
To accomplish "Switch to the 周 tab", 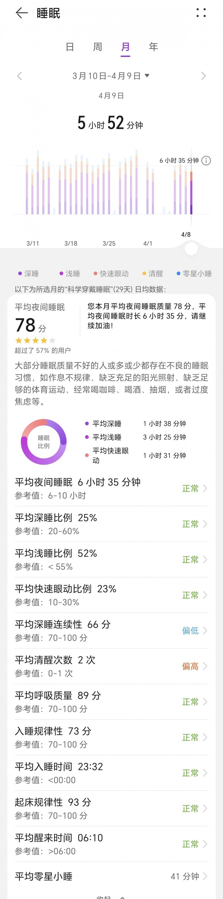I will [x=97, y=47].
